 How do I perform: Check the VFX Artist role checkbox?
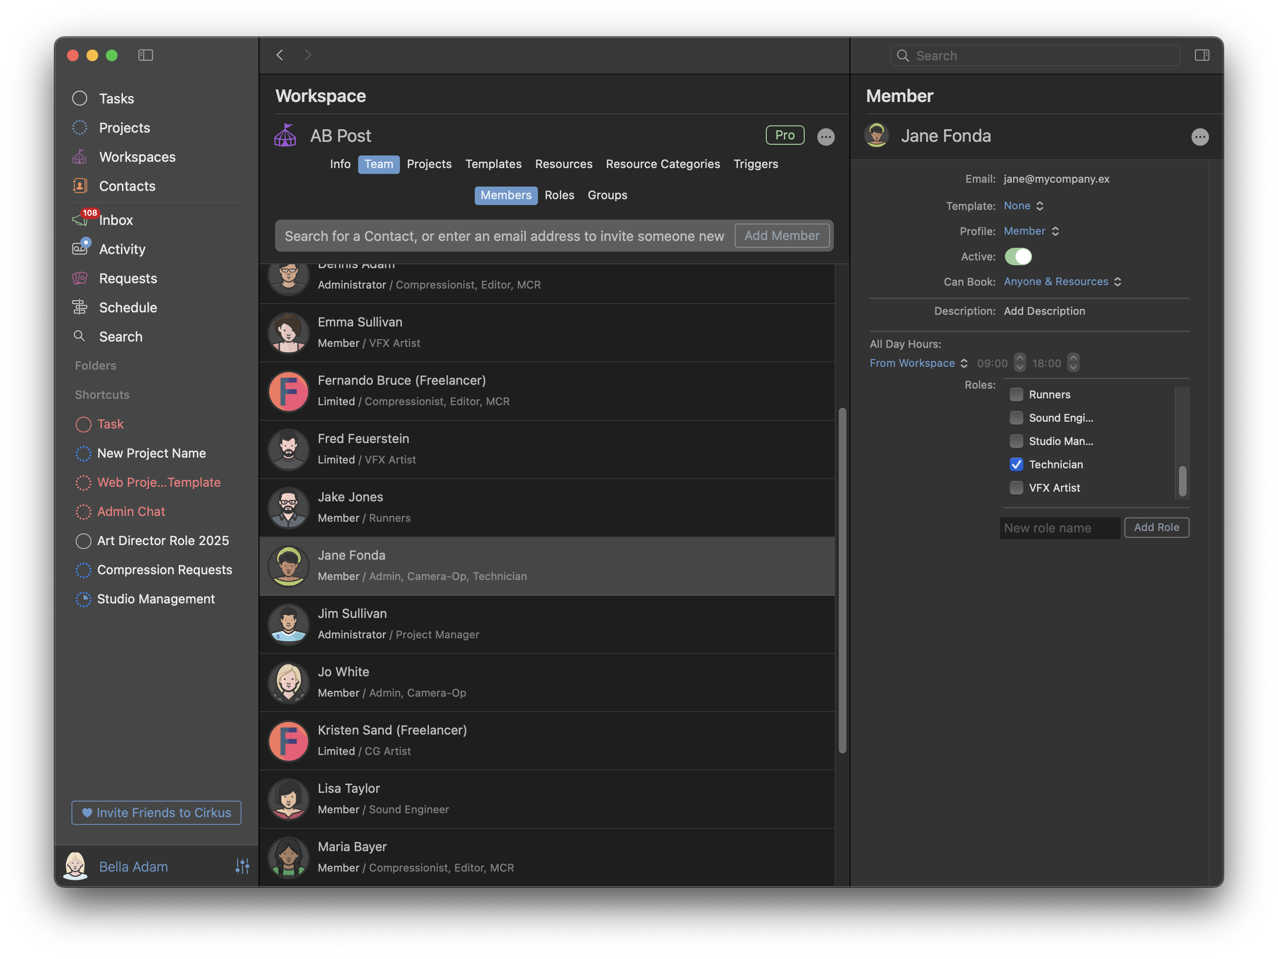(x=1016, y=488)
